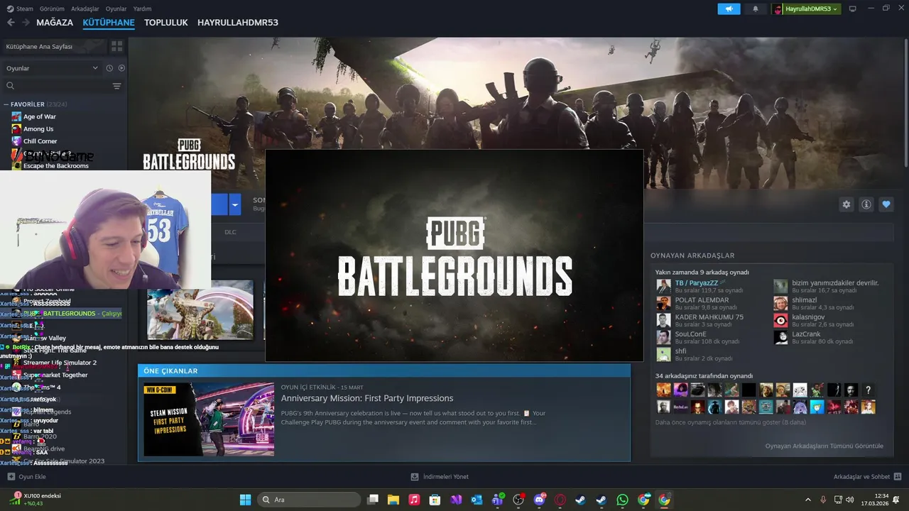The image size is (909, 511).
Task: Open PUBG game info icon
Action: click(866, 204)
